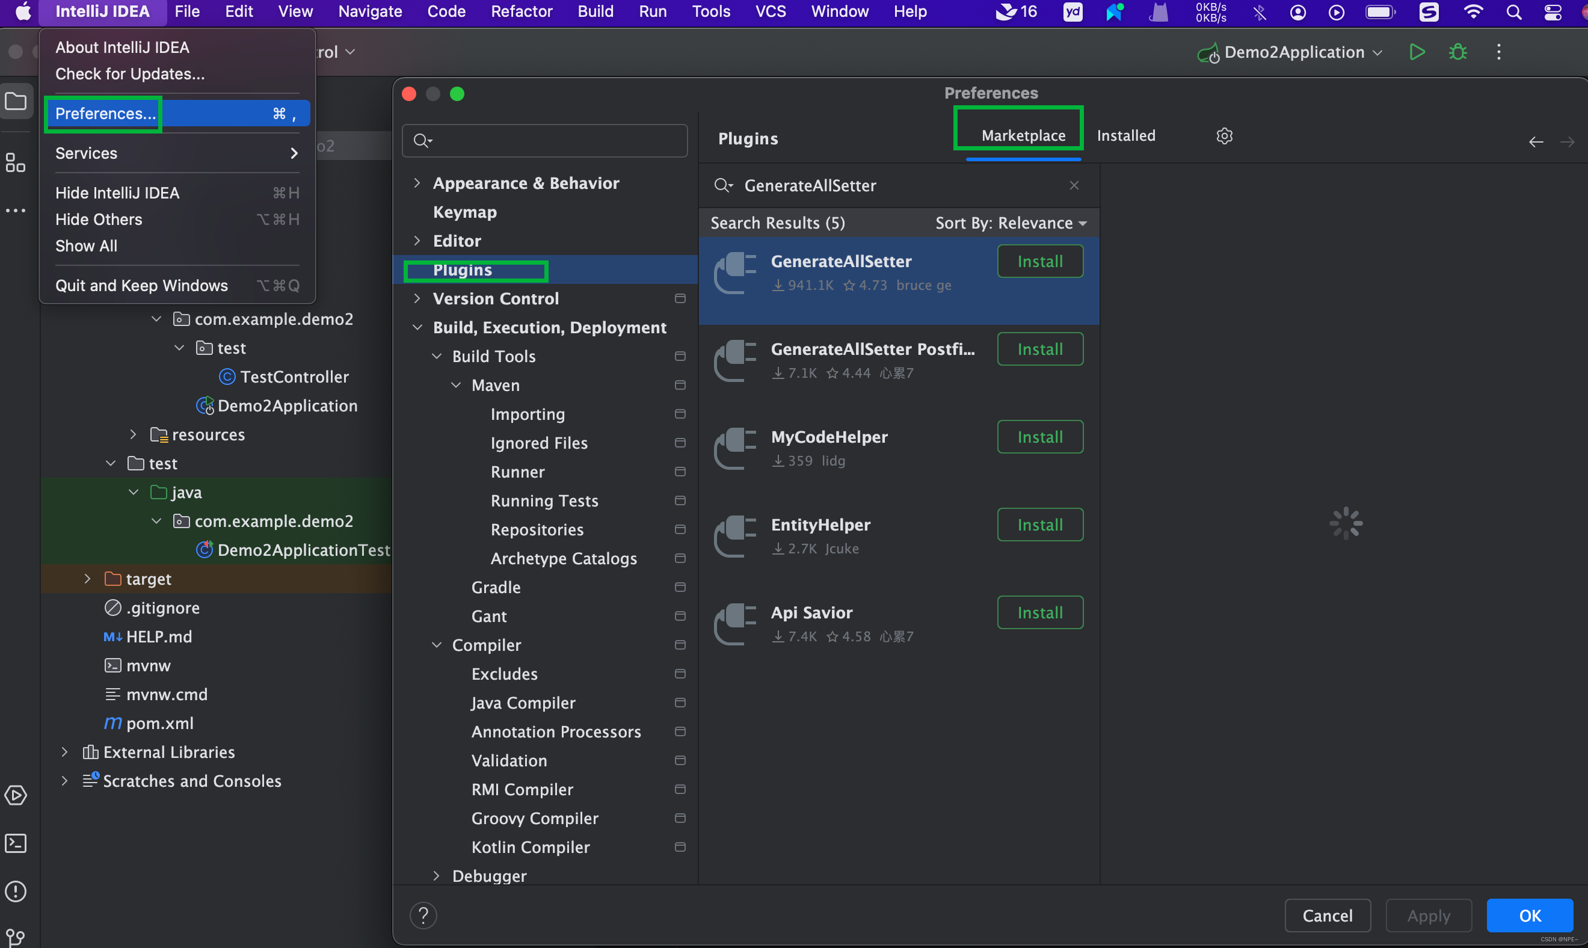1588x948 pixels.
Task: Click the MyCodeHelper plugin logo icon
Action: [735, 449]
